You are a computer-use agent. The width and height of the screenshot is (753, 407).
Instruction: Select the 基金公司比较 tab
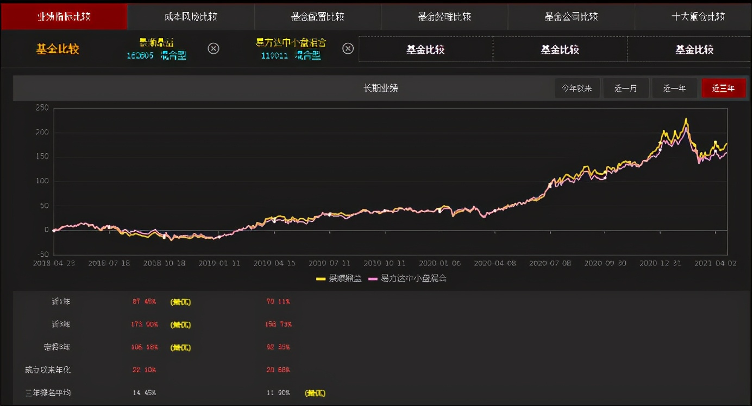(x=570, y=16)
